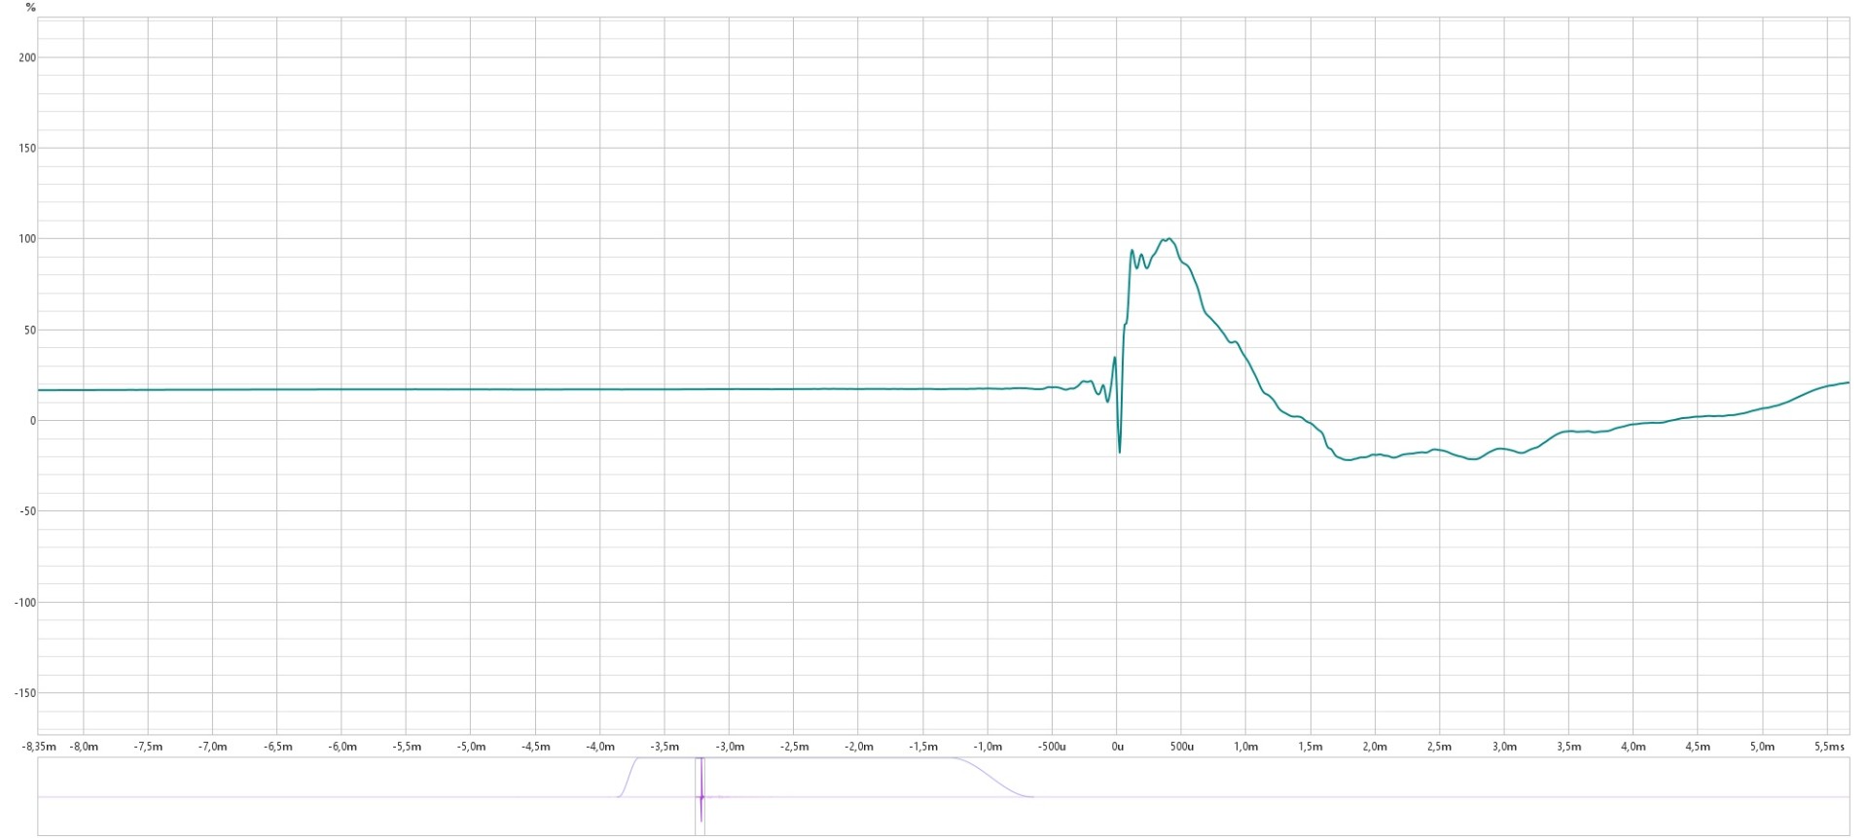Click the % unit label on Y axis

tap(30, 8)
